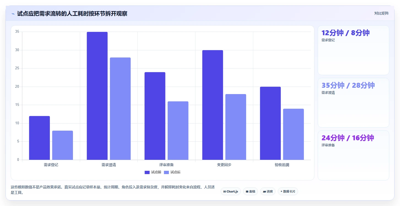Viewport: 400px width, 206px height.
Task: Click the 35分钟 / 28分钟 card value
Action: 348,85
